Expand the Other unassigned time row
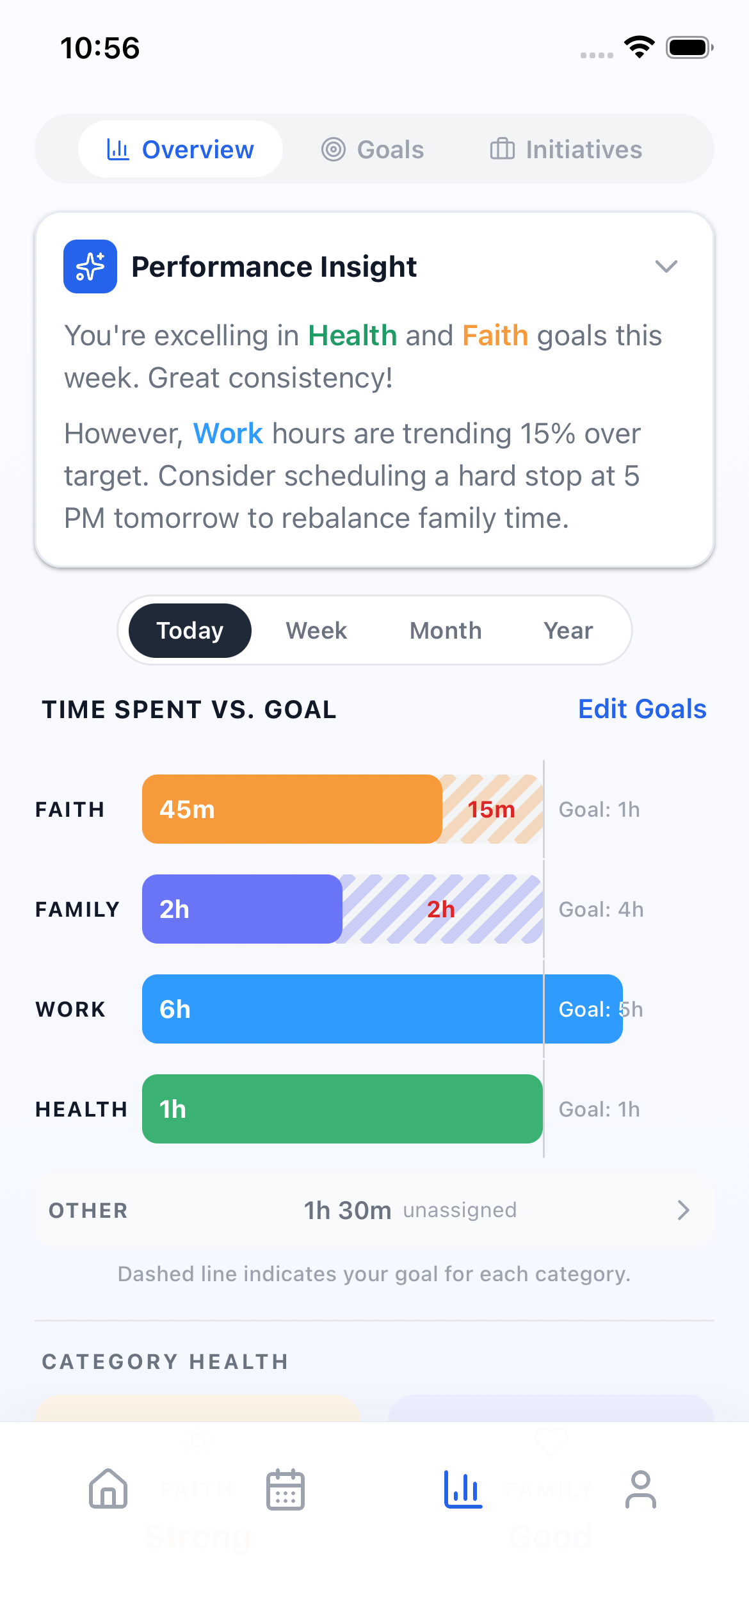The width and height of the screenshot is (749, 1622). pos(683,1209)
